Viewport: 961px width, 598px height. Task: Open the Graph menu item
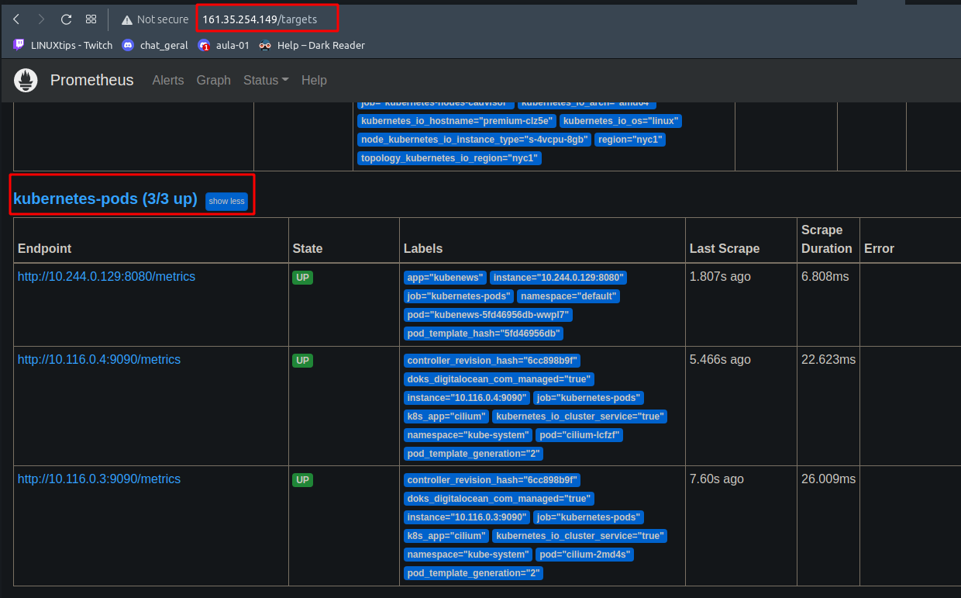click(x=213, y=80)
